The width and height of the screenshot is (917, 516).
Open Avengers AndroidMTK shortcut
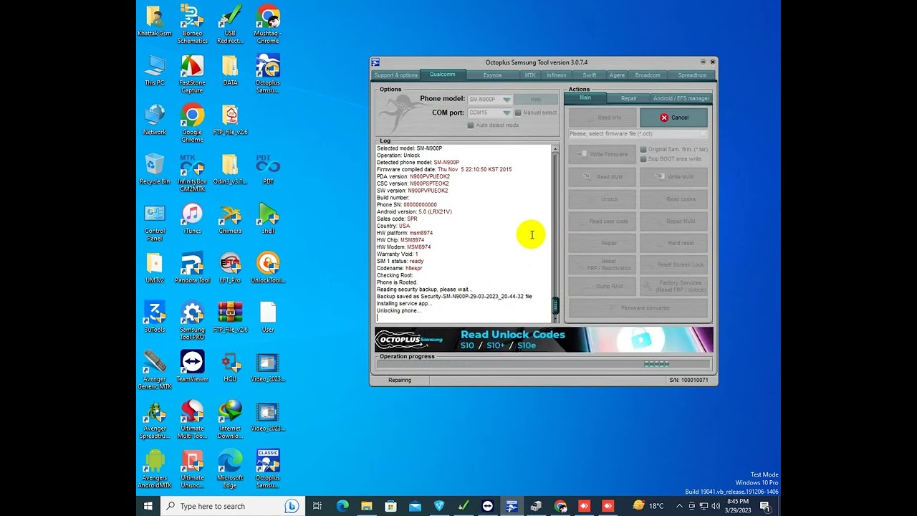154,469
